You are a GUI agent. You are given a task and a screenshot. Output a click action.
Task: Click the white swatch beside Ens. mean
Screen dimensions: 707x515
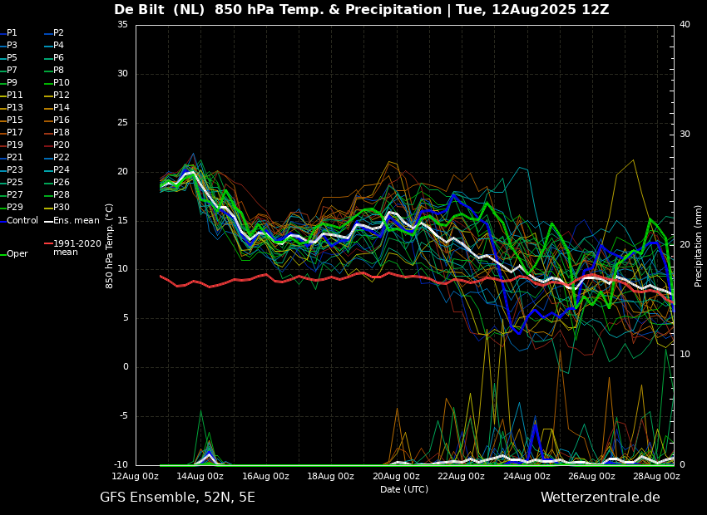coord(48,221)
